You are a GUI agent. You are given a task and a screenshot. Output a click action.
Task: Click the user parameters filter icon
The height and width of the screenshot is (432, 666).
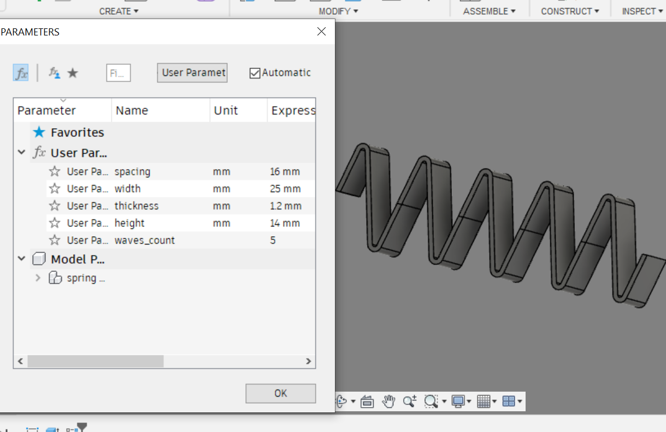coord(55,73)
